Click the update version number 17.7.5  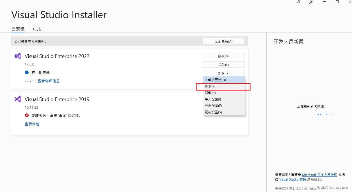pyautogui.click(x=29, y=81)
